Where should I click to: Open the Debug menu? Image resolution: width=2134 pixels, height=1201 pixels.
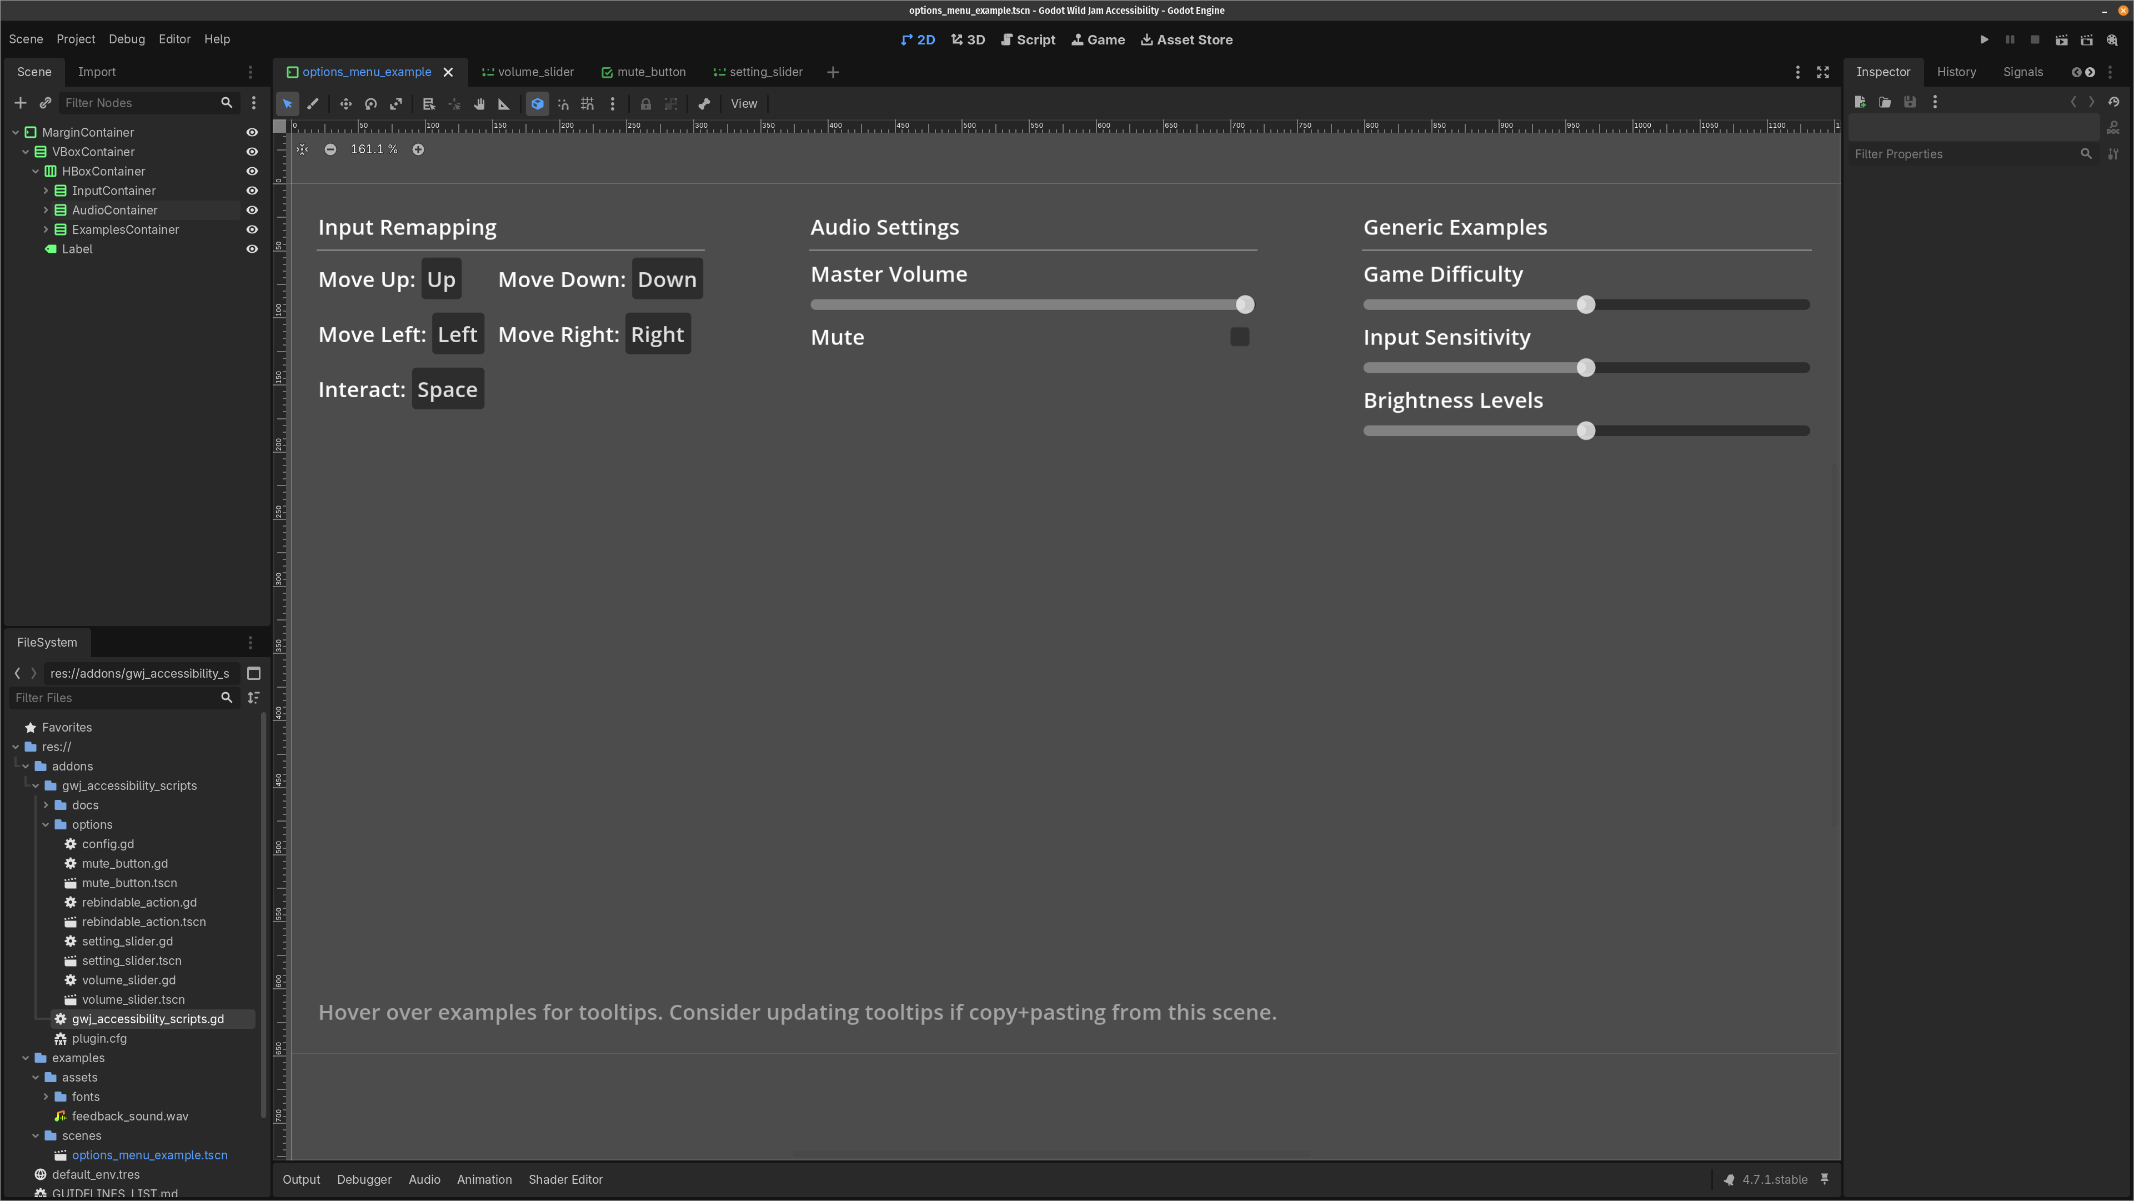(127, 39)
